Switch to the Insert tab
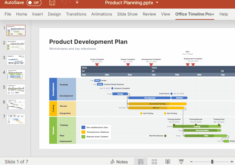 click(x=38, y=14)
